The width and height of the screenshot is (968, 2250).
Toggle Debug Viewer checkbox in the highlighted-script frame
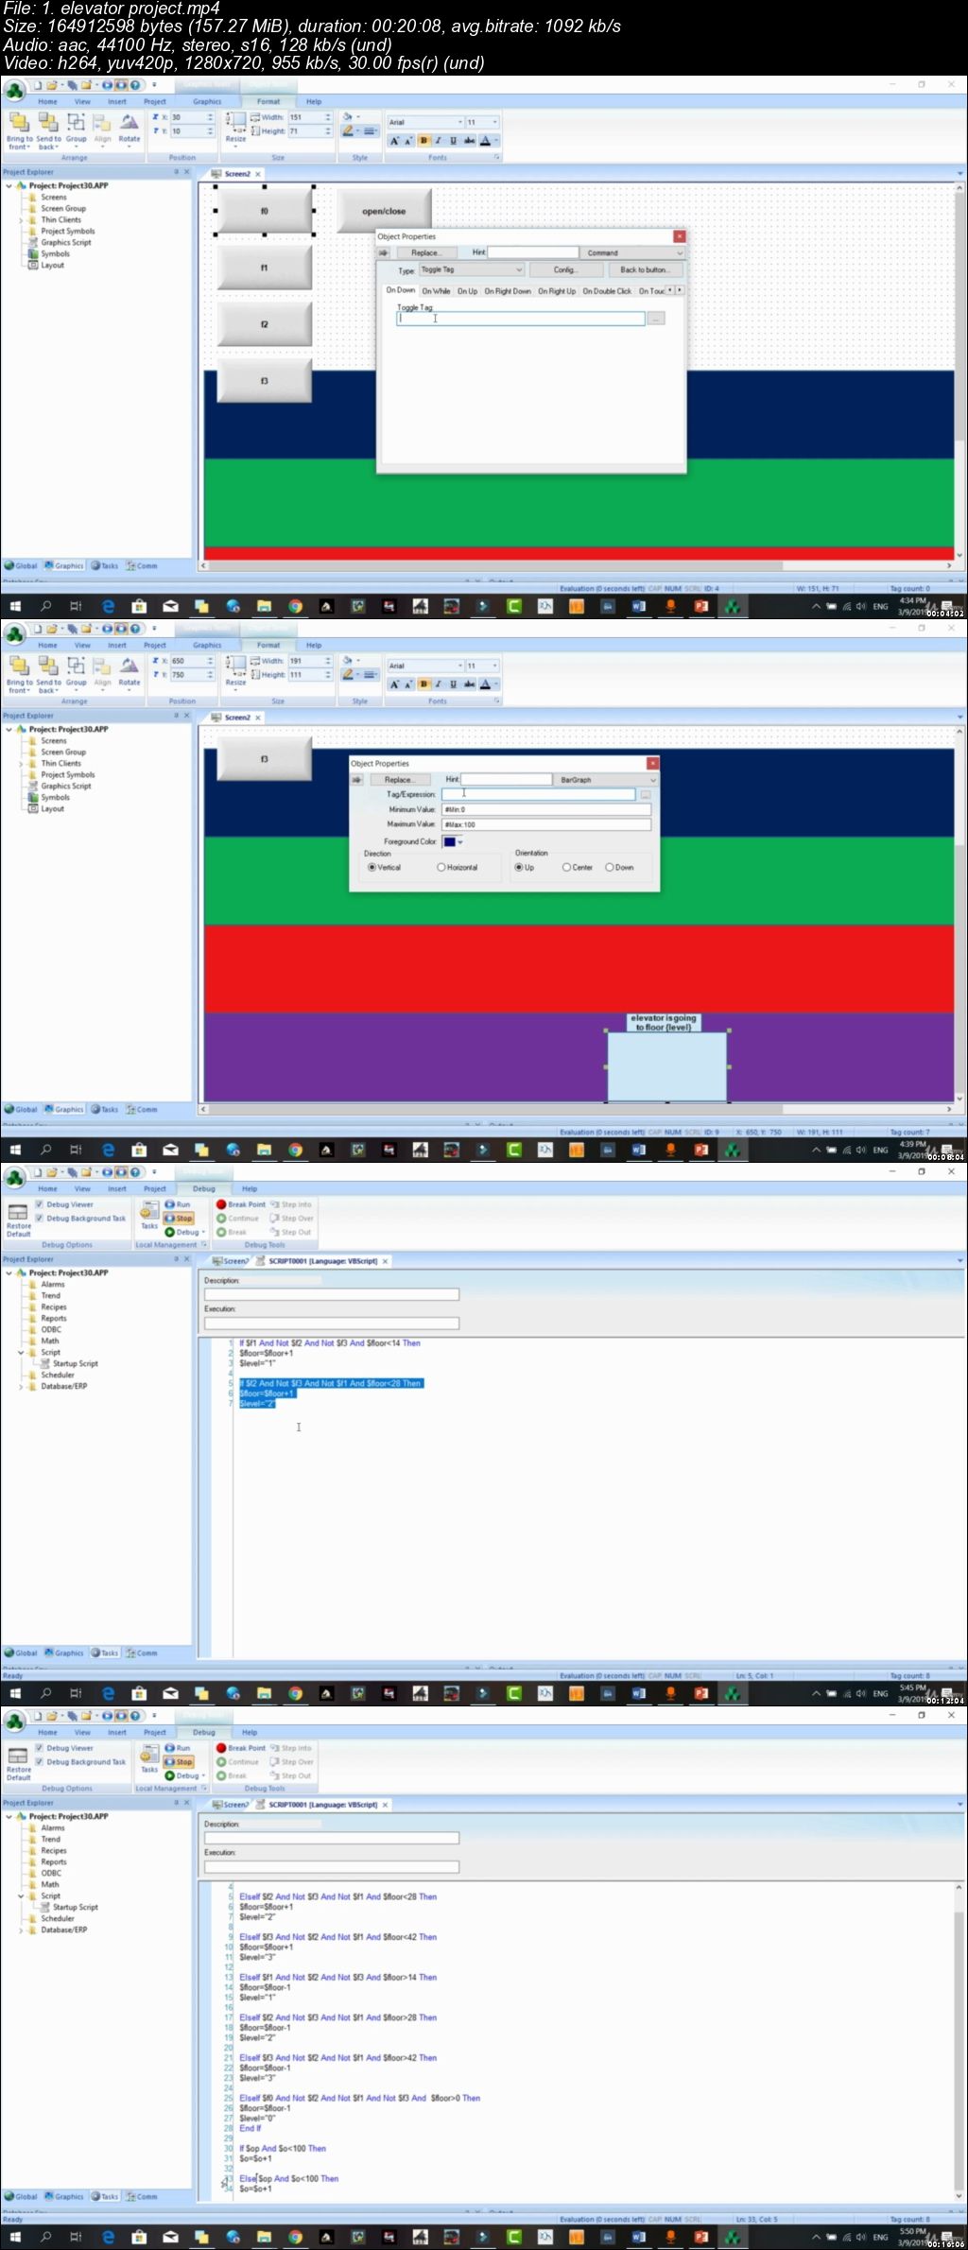click(x=40, y=1204)
